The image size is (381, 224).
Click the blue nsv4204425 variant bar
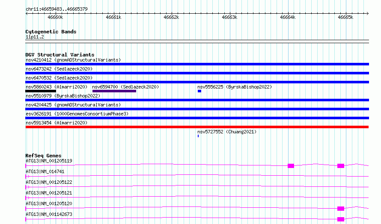197,109
